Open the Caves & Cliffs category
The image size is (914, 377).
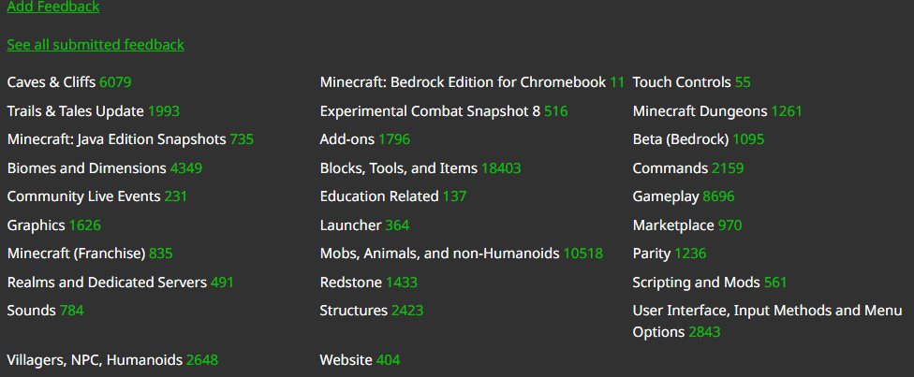click(x=52, y=82)
